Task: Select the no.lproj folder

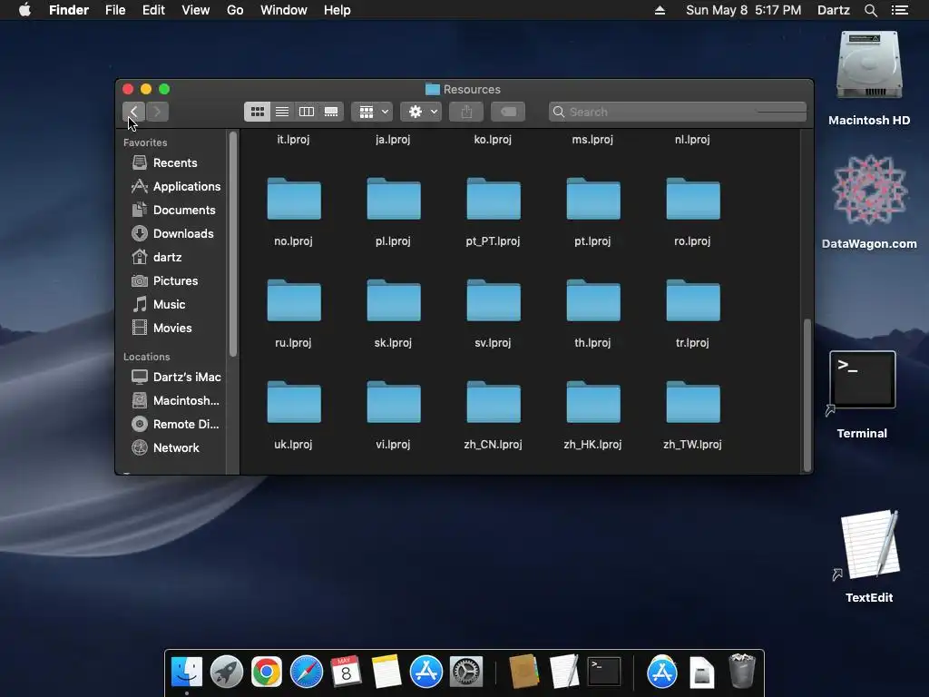Action: pos(294,199)
